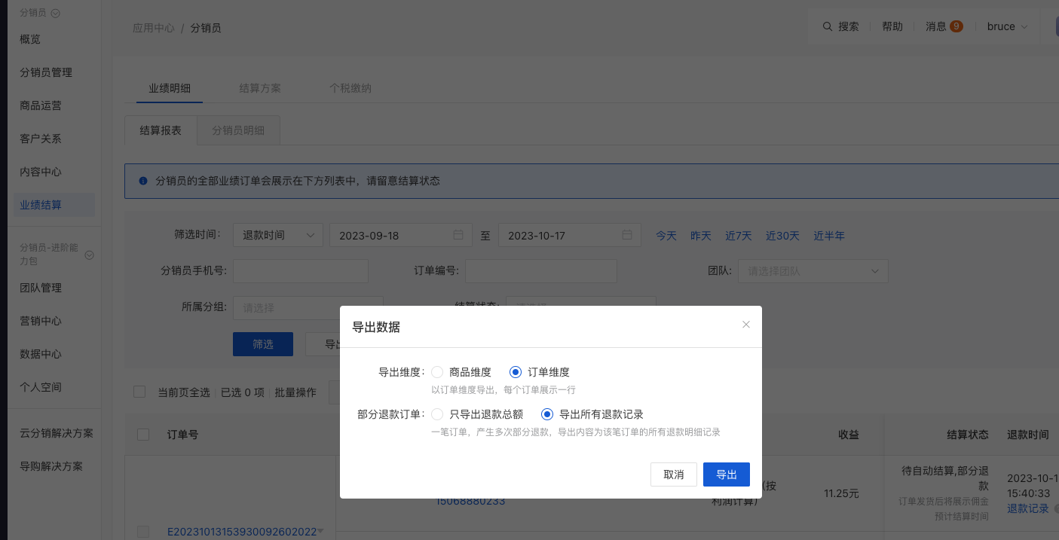This screenshot has height=540, width=1059.
Task: Click the message count badge 9
Action: (956, 26)
